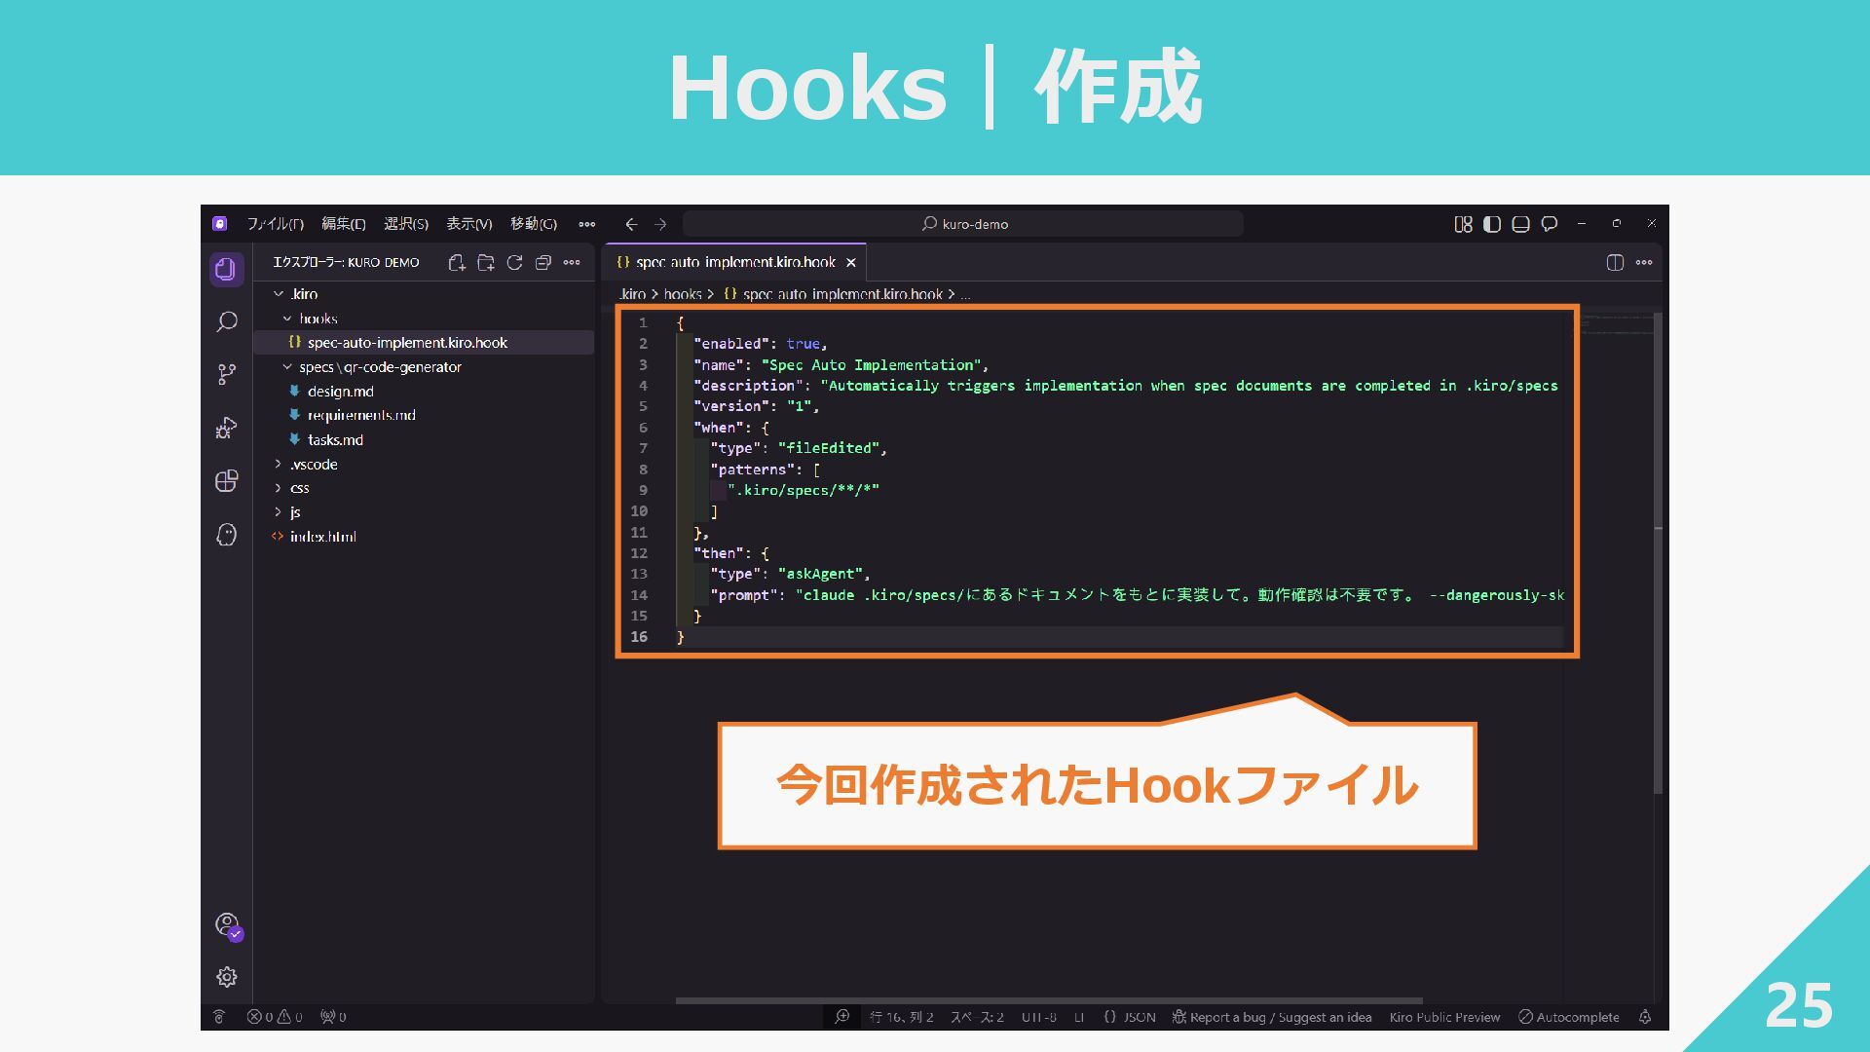Toggle the primary sidebar layout icon

1491,224
